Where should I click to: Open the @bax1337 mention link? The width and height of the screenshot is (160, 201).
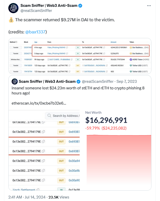point(35,32)
